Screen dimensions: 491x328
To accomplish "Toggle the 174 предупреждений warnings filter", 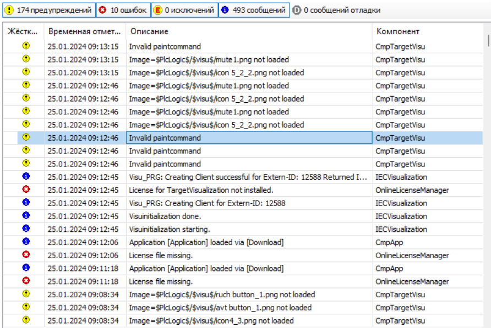I will 49,10.
